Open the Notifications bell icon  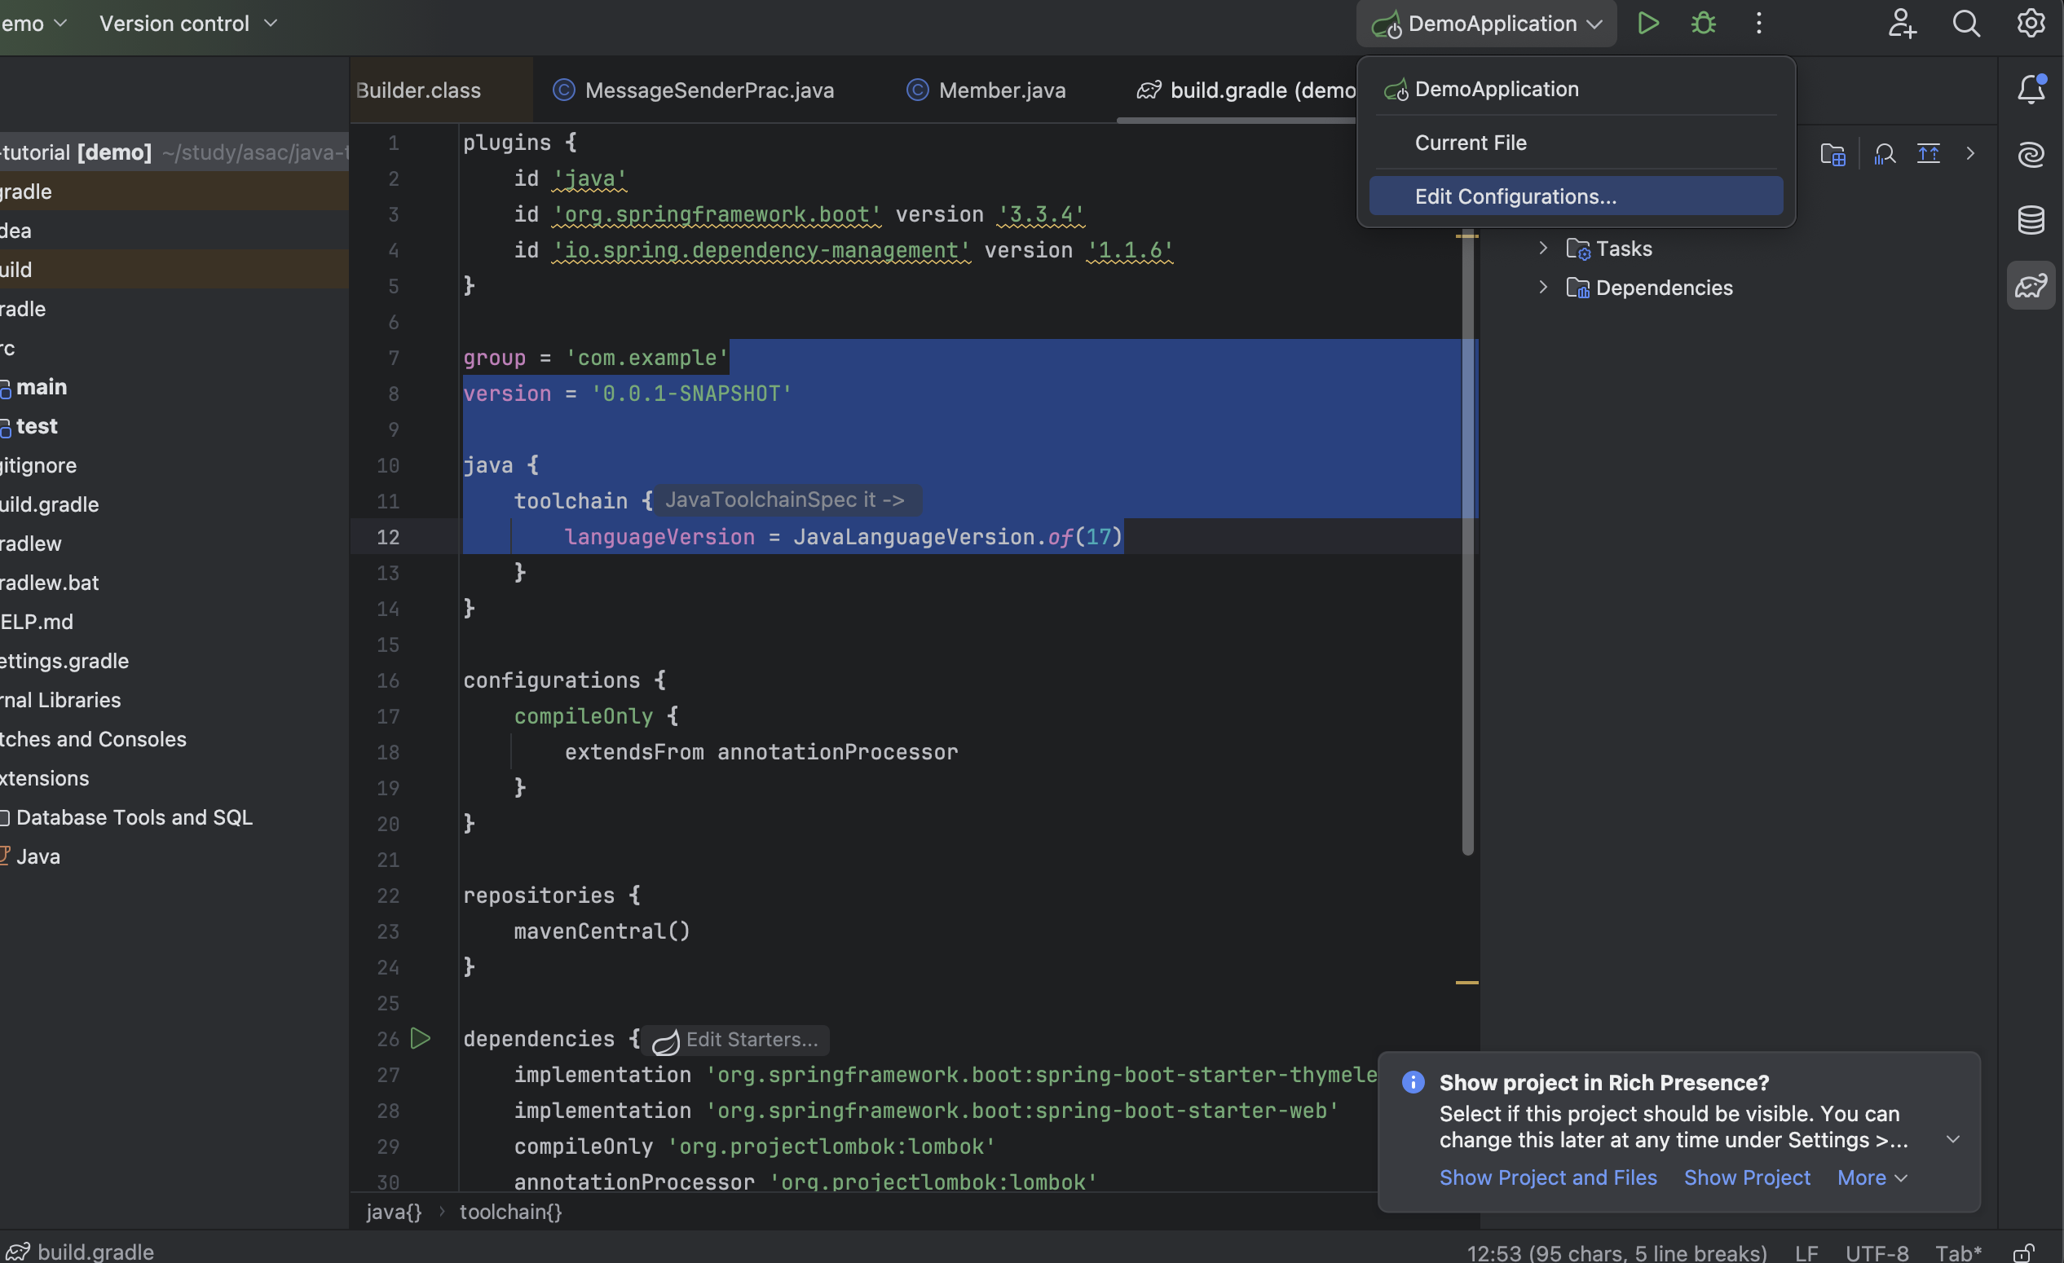tap(2031, 90)
